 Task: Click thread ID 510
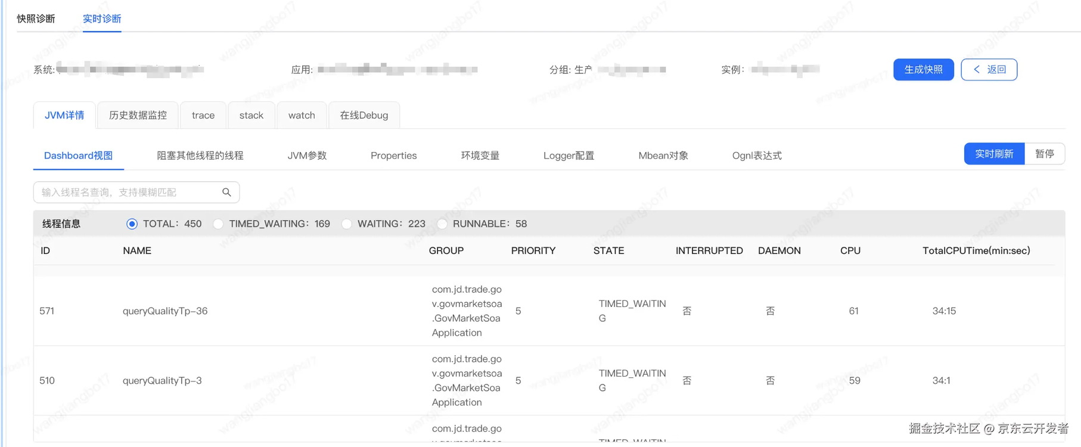46,381
